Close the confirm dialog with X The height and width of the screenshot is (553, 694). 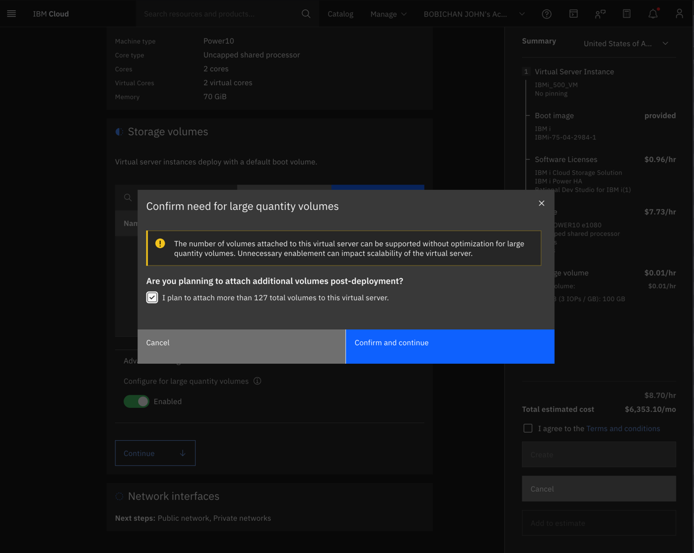[541, 203]
